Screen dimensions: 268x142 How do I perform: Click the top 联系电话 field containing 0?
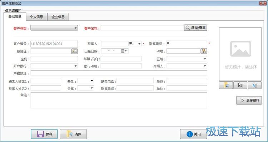point(187,44)
